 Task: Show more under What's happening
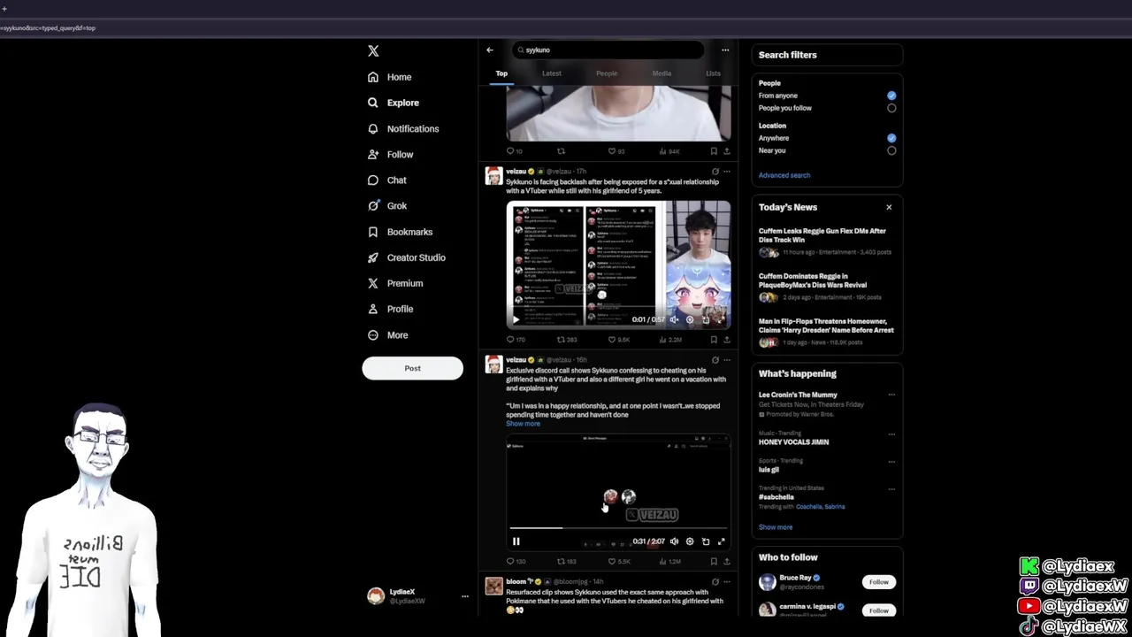775,527
